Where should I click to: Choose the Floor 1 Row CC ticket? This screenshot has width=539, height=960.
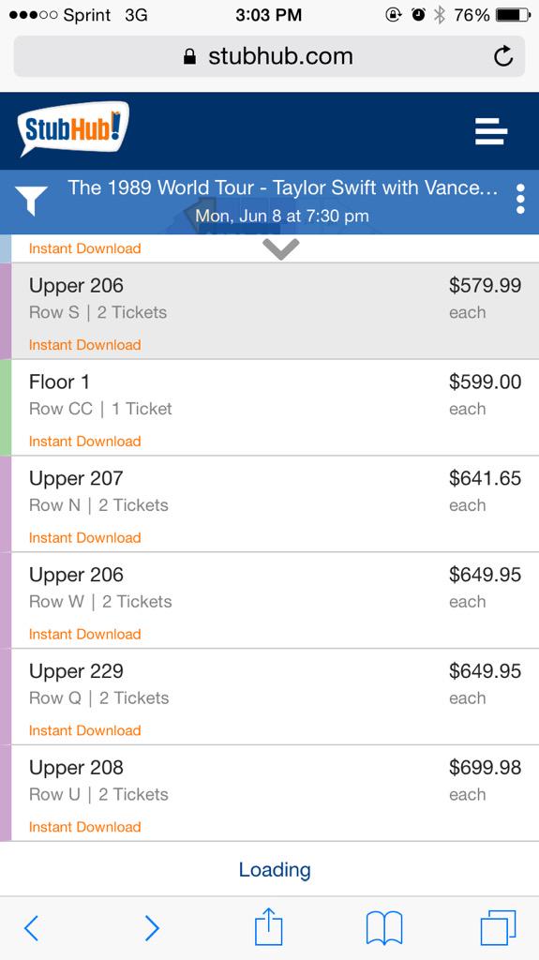tap(270, 408)
